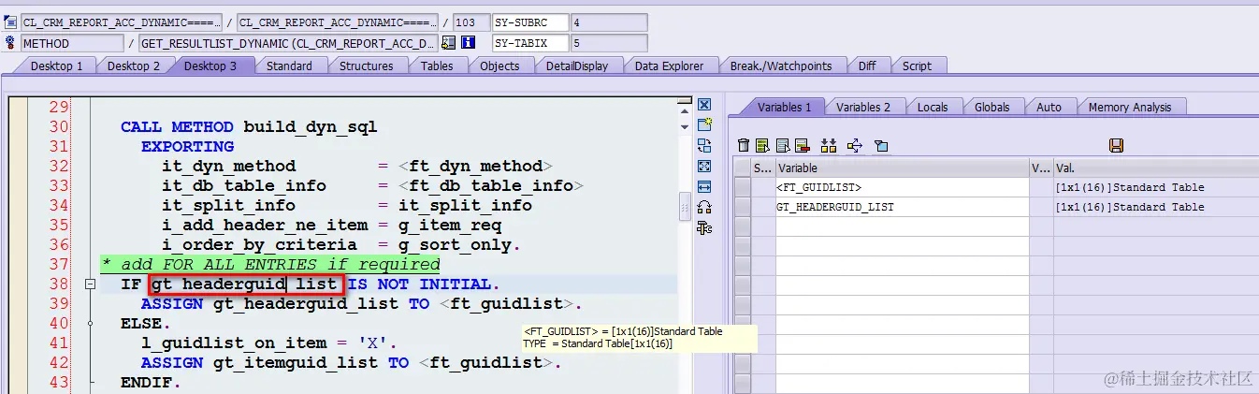The height and width of the screenshot is (394, 1259).
Task: Click the <FT_GUIDLIST> variable cell
Action: point(901,187)
